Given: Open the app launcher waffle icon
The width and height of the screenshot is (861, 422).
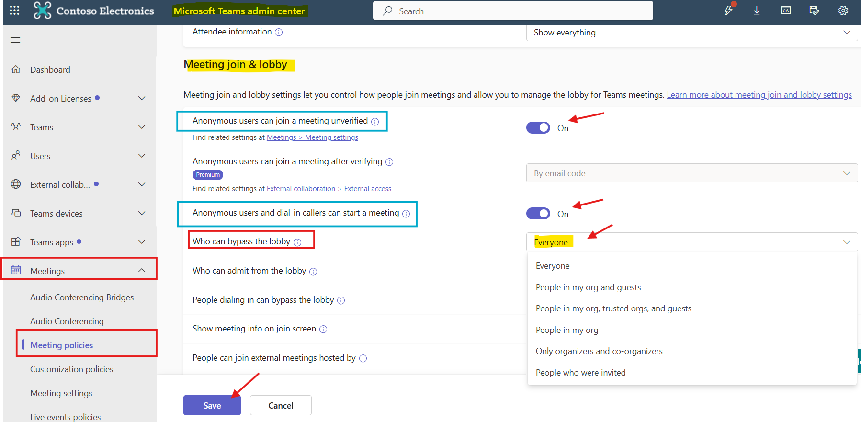Looking at the screenshot, I should (15, 11).
